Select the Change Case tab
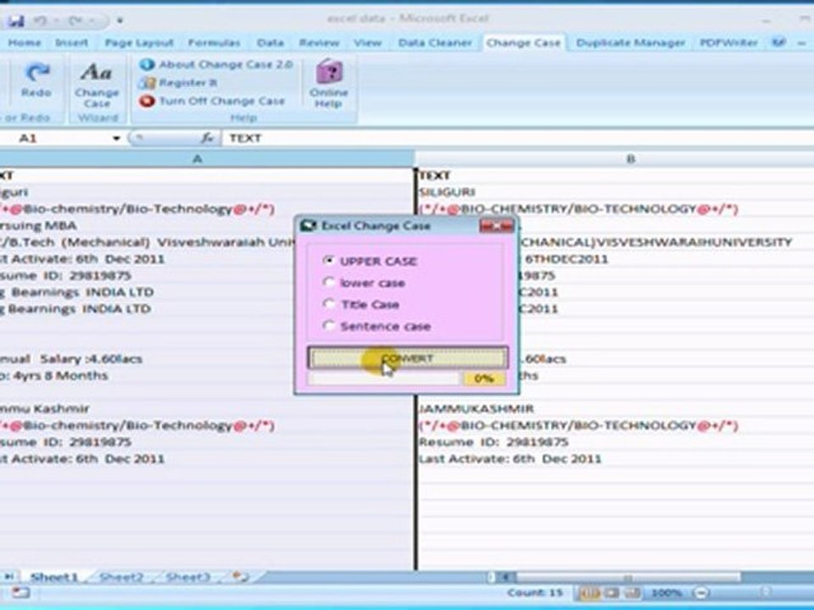 point(523,42)
